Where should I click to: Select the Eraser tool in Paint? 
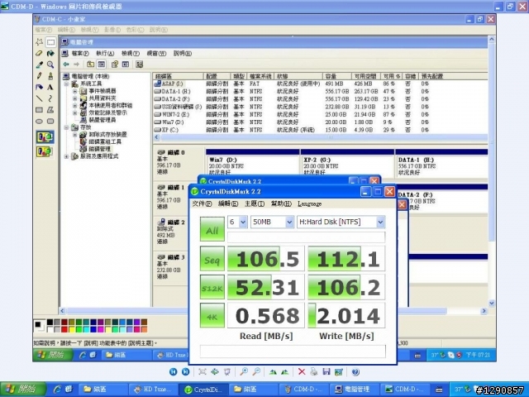click(x=40, y=53)
